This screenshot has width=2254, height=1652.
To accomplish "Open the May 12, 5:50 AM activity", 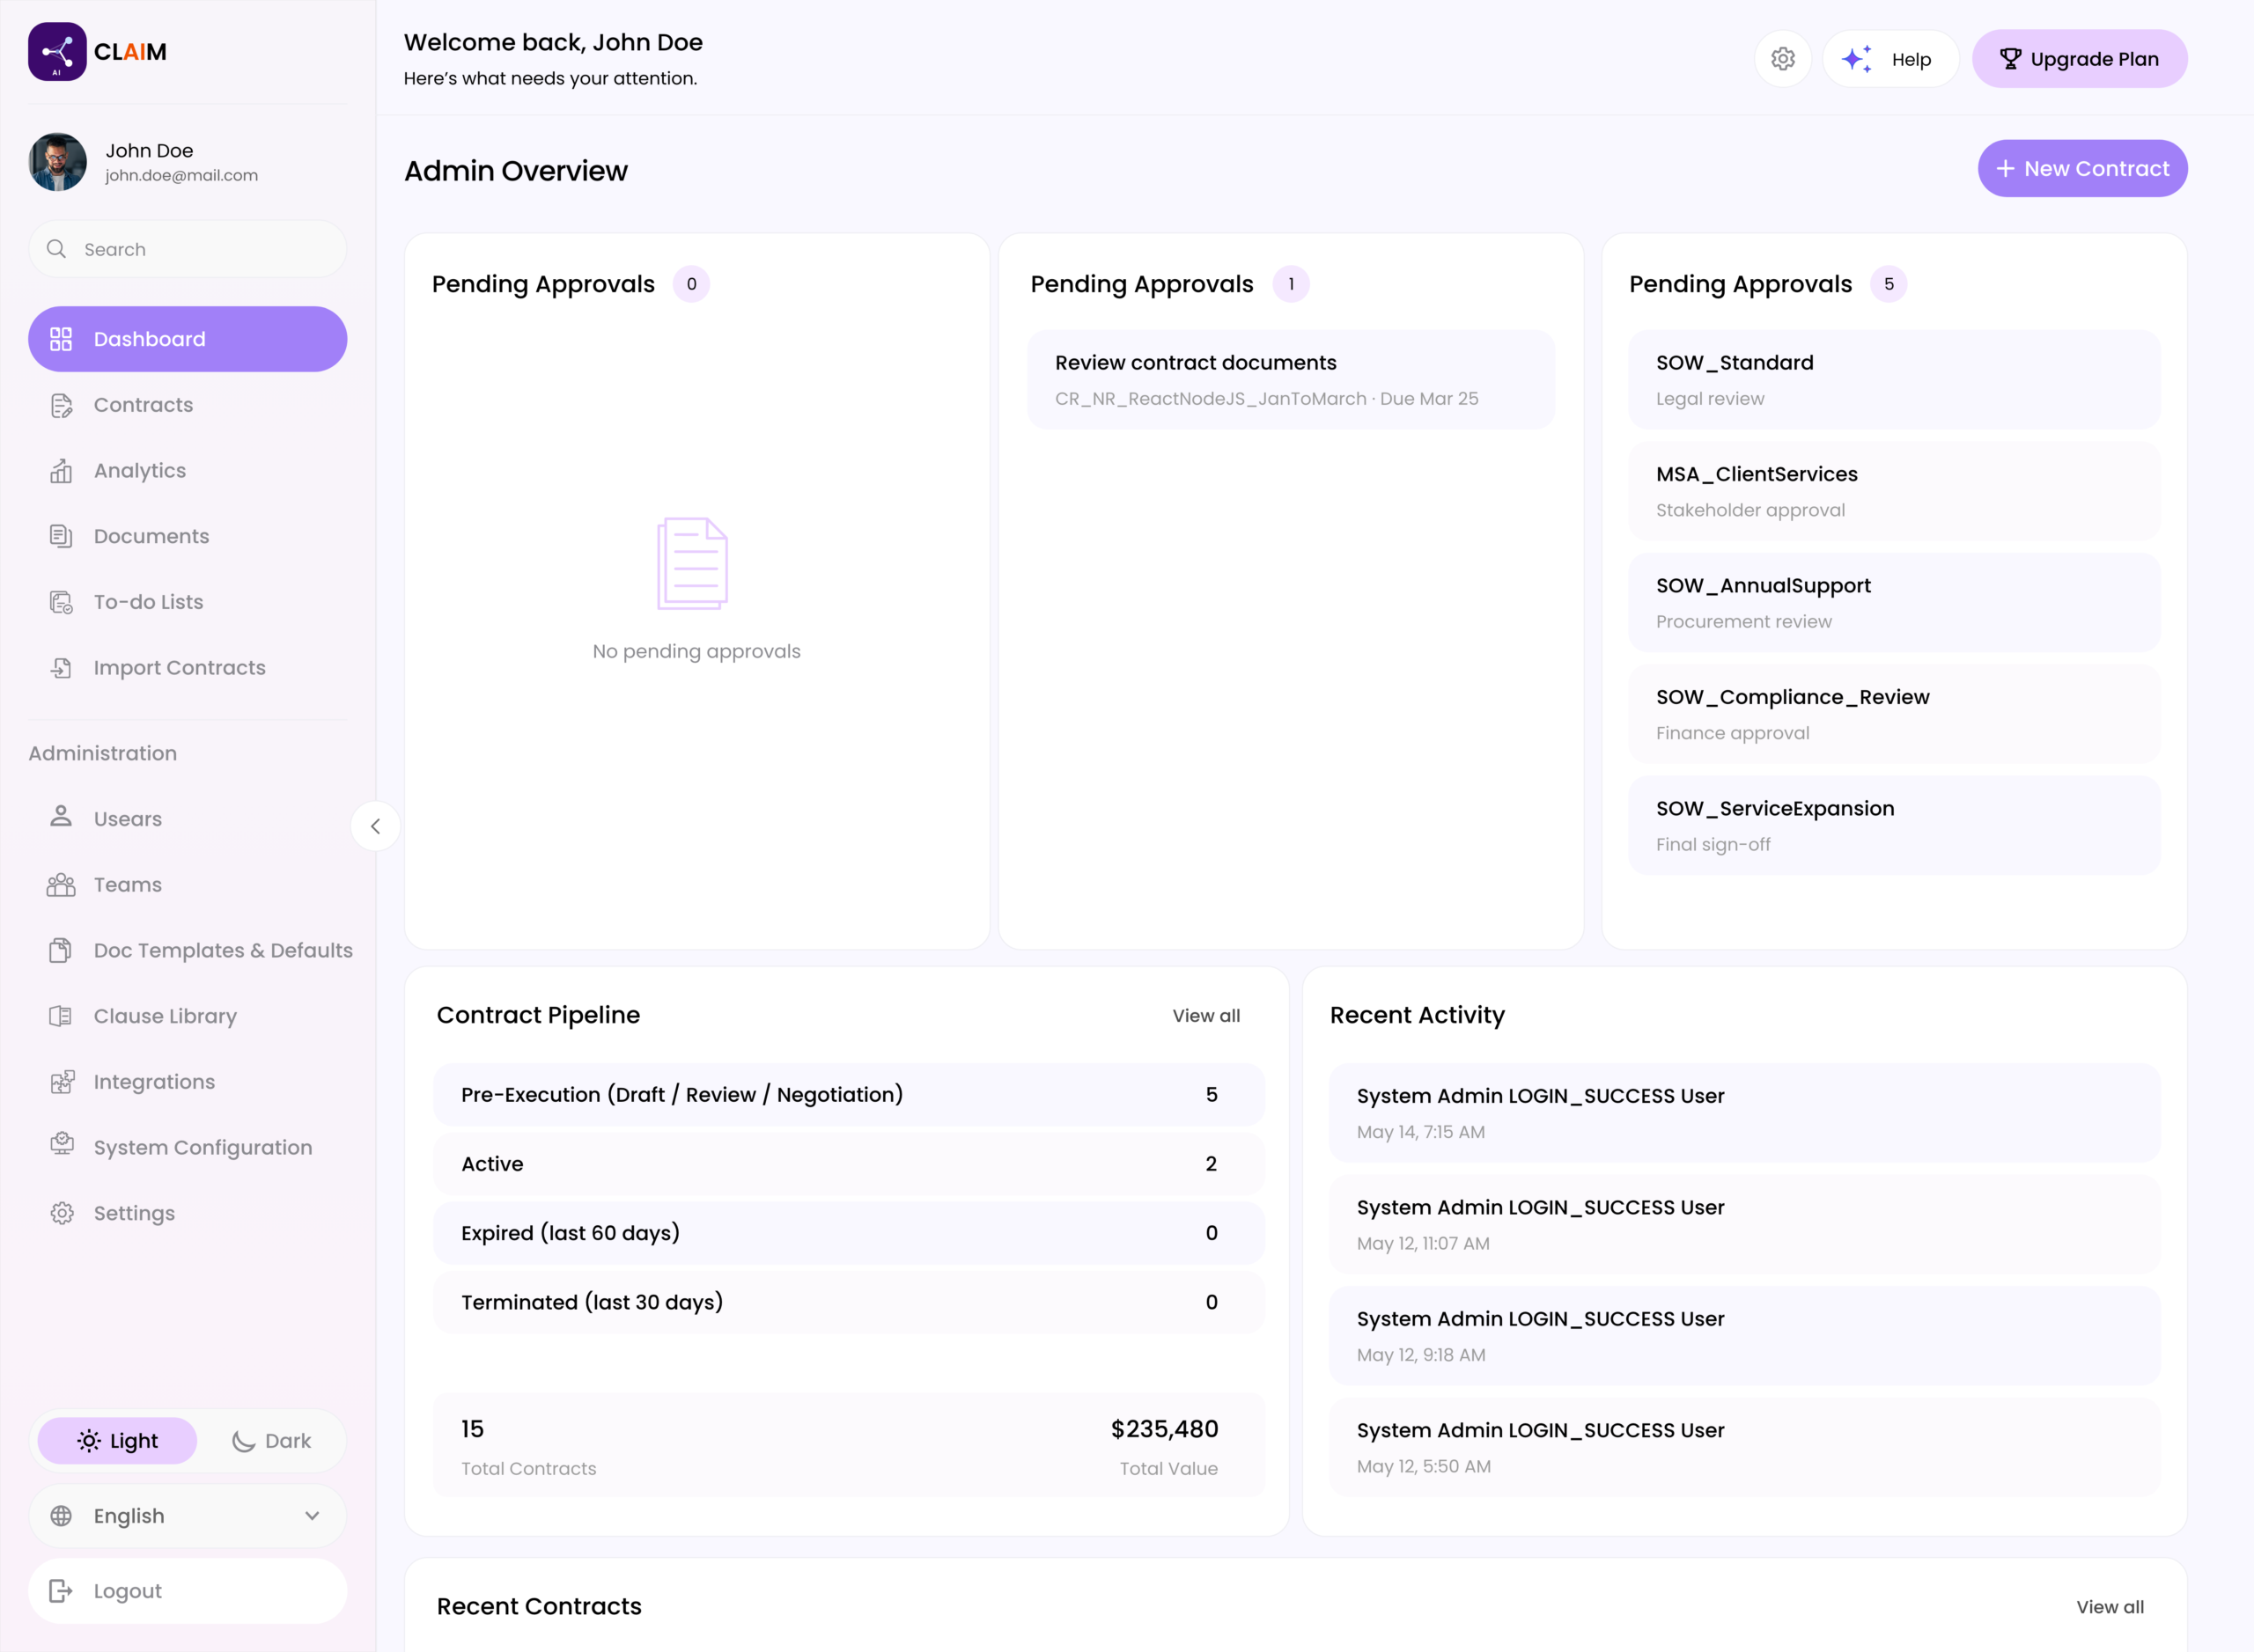I will click(x=1744, y=1448).
